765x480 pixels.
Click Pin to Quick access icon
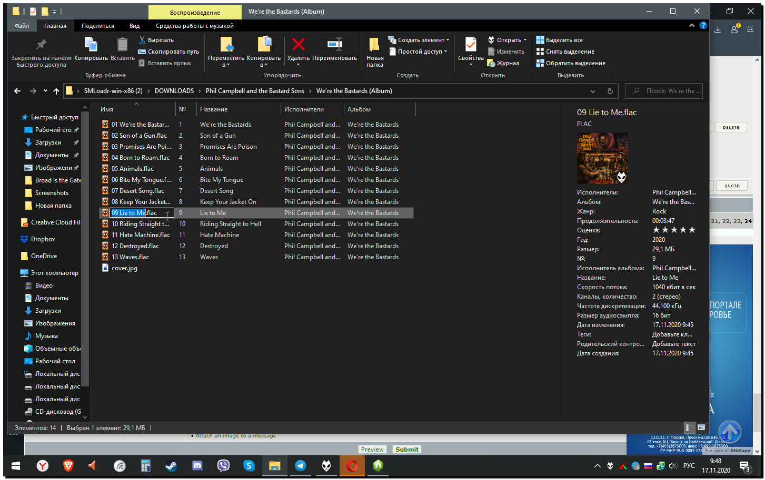coord(41,45)
